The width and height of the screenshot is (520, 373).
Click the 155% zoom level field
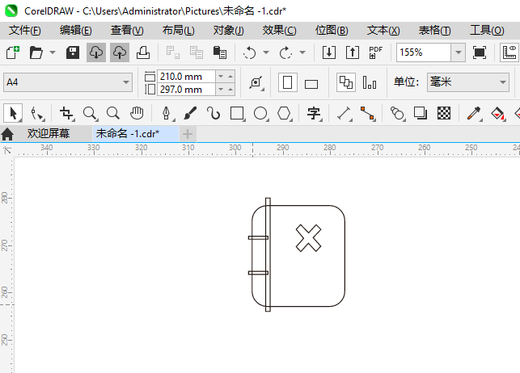[424, 52]
